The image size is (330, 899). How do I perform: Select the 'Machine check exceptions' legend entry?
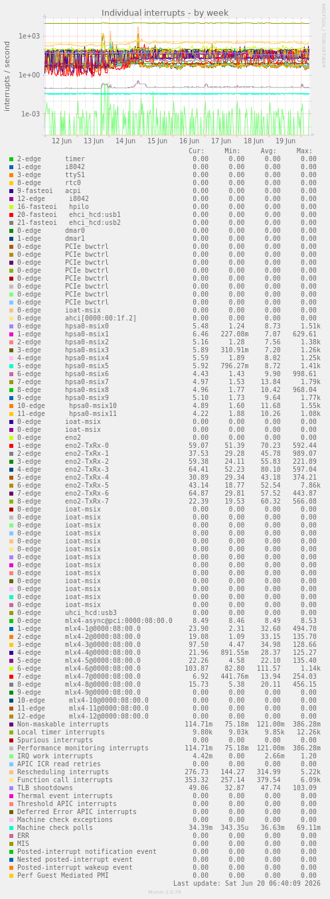point(65,820)
